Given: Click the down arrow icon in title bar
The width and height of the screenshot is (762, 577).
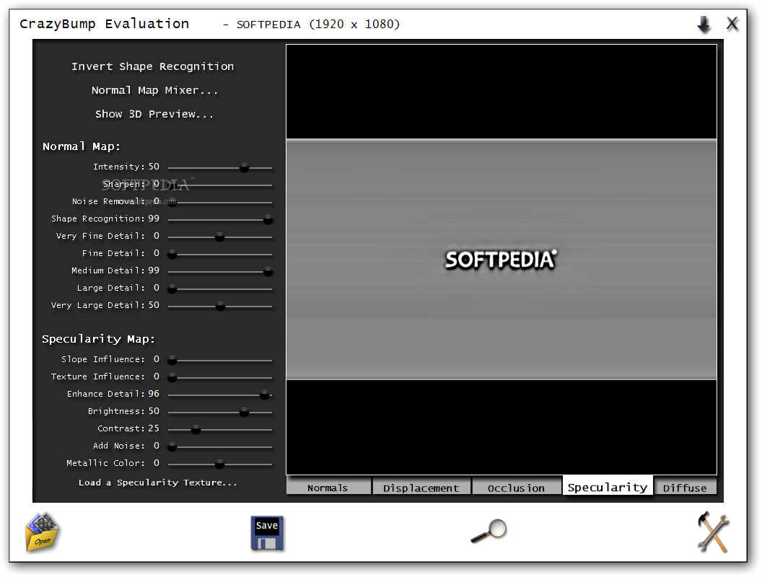Looking at the screenshot, I should [x=704, y=24].
